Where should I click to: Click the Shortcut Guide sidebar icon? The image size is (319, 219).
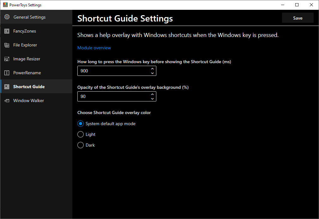[7, 87]
